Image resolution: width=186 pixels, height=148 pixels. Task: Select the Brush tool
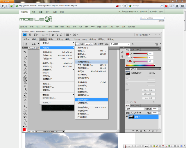25,76
